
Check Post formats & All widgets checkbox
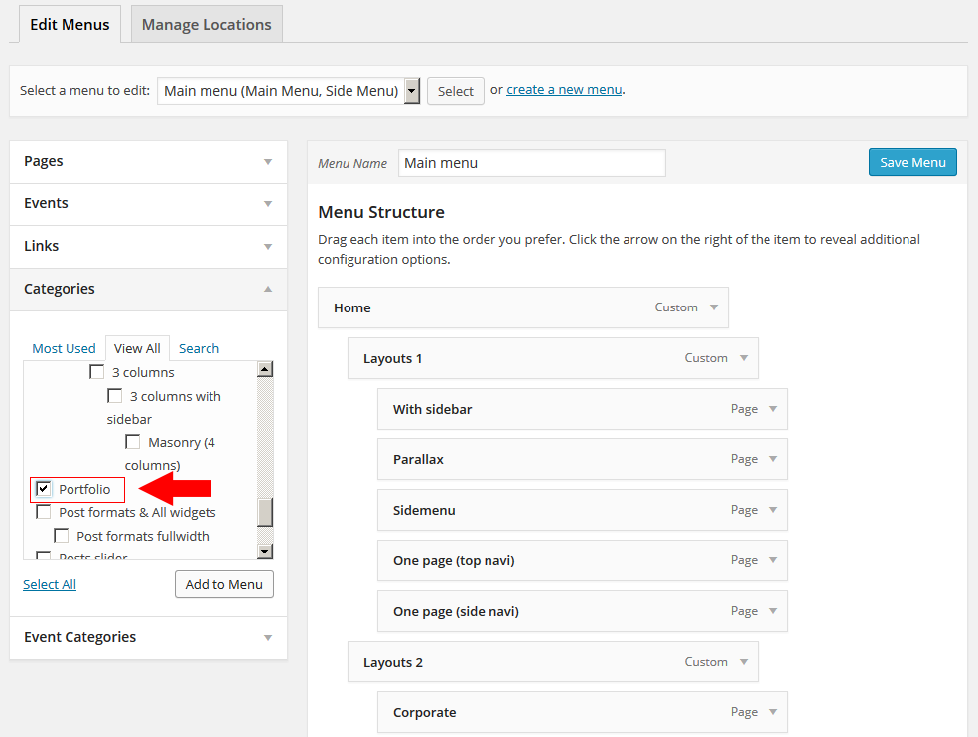pos(44,513)
